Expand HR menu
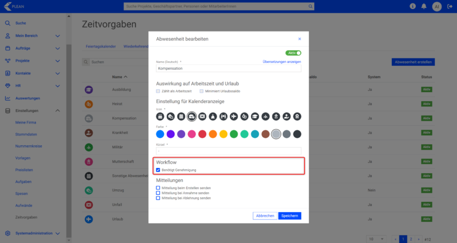 [58, 86]
